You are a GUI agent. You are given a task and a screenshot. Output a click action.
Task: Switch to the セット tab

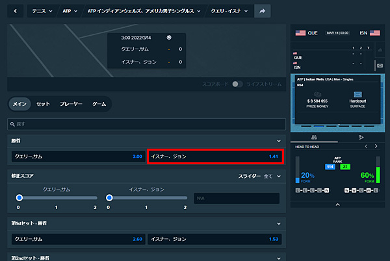pyautogui.click(x=43, y=104)
